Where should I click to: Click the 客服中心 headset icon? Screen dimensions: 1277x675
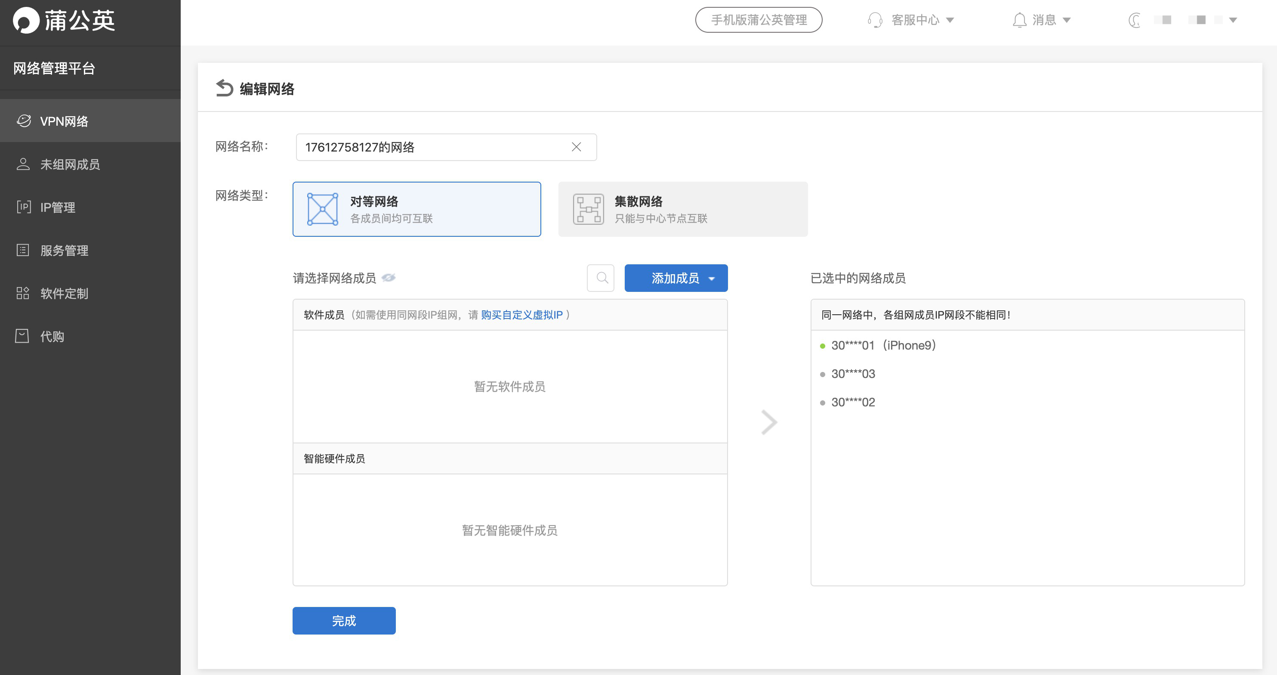coord(875,20)
